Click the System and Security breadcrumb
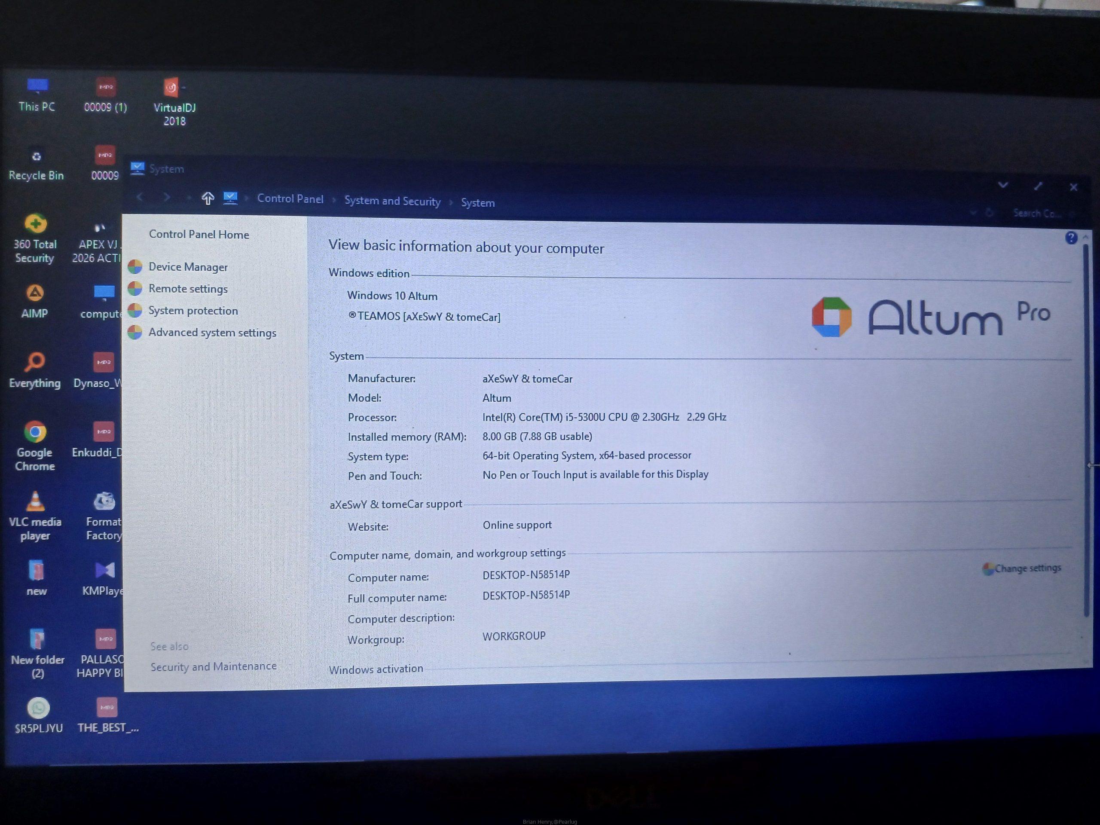 click(x=392, y=201)
